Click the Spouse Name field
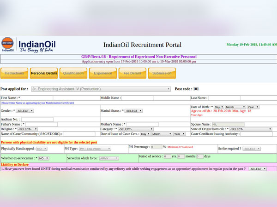The height and width of the screenshot is (207, 277). pyautogui.click(x=228, y=125)
